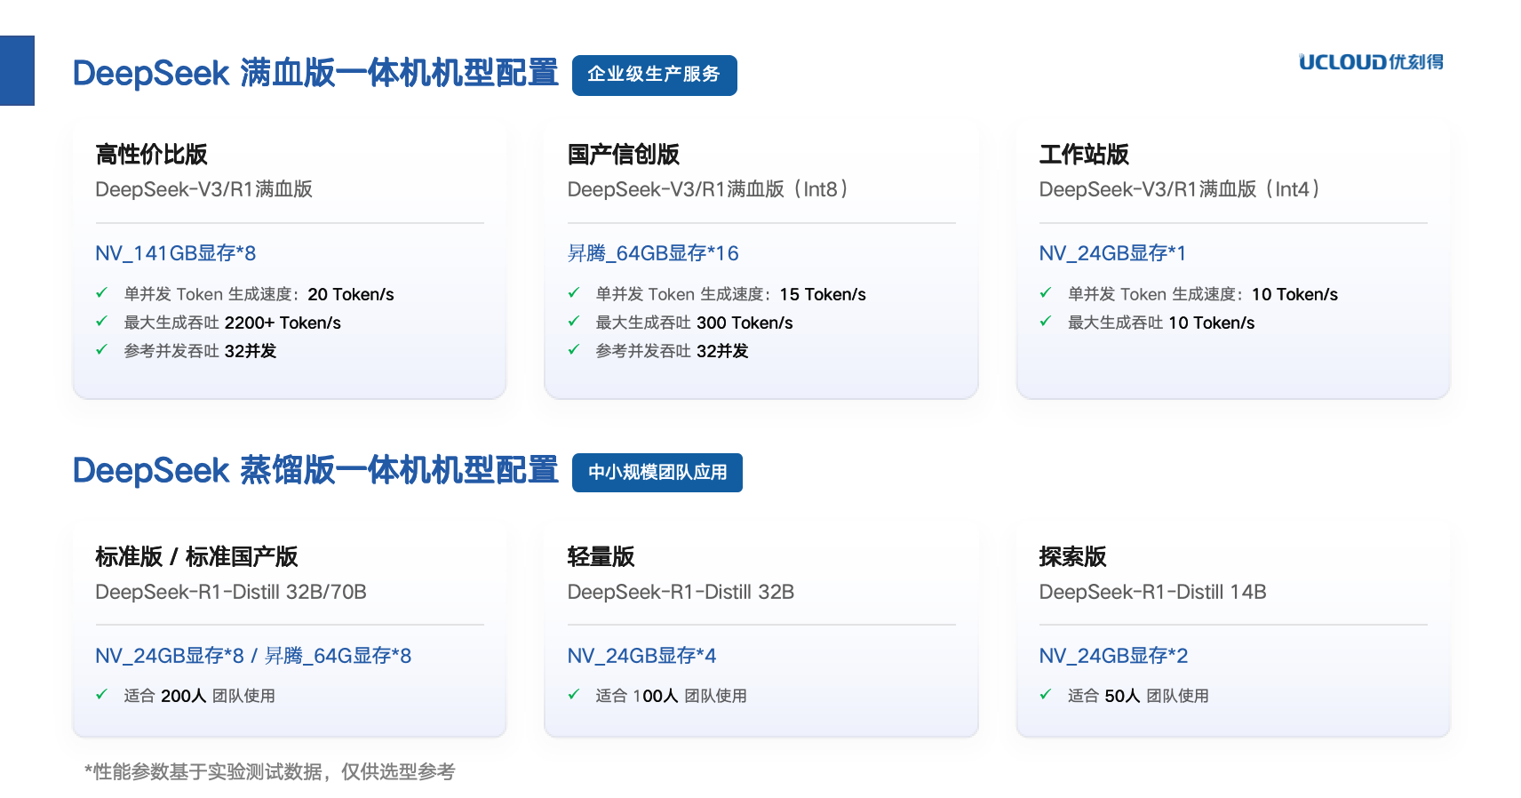
Task: Click the 探索版 card title
Action: 1072,557
